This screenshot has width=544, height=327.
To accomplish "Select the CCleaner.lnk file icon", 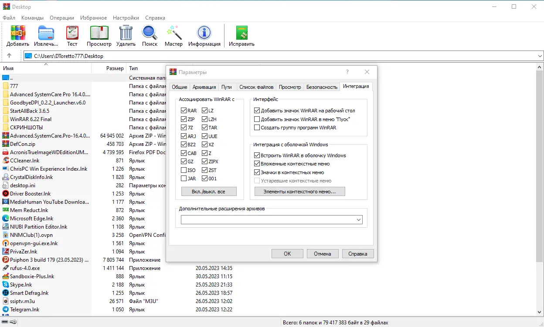I will [6, 161].
